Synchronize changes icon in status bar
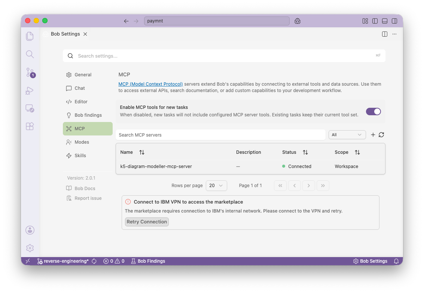424x293 pixels. pos(94,261)
